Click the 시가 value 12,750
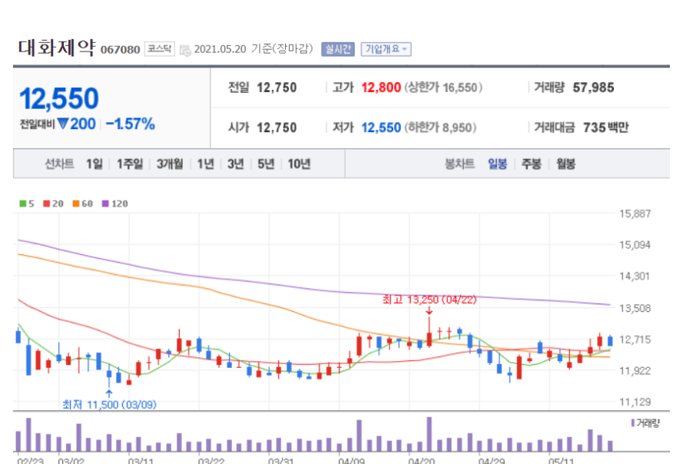The width and height of the screenshot is (683, 464). (x=277, y=128)
